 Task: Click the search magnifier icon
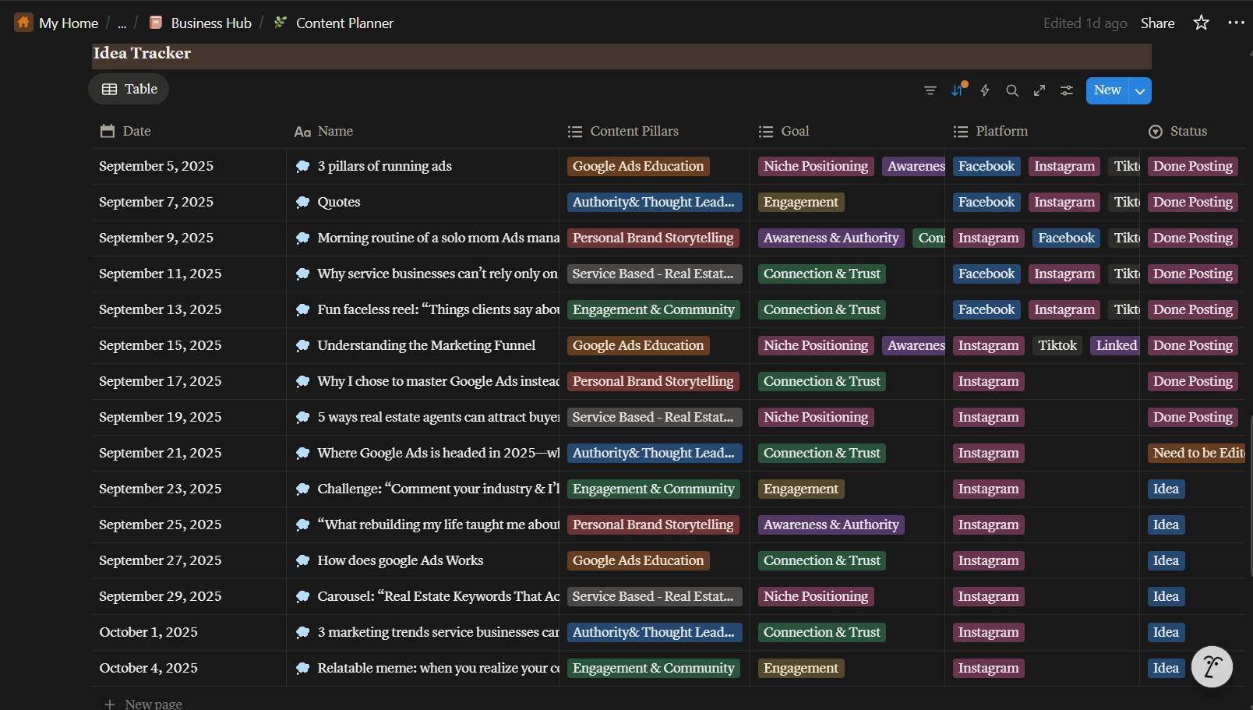coord(1012,90)
